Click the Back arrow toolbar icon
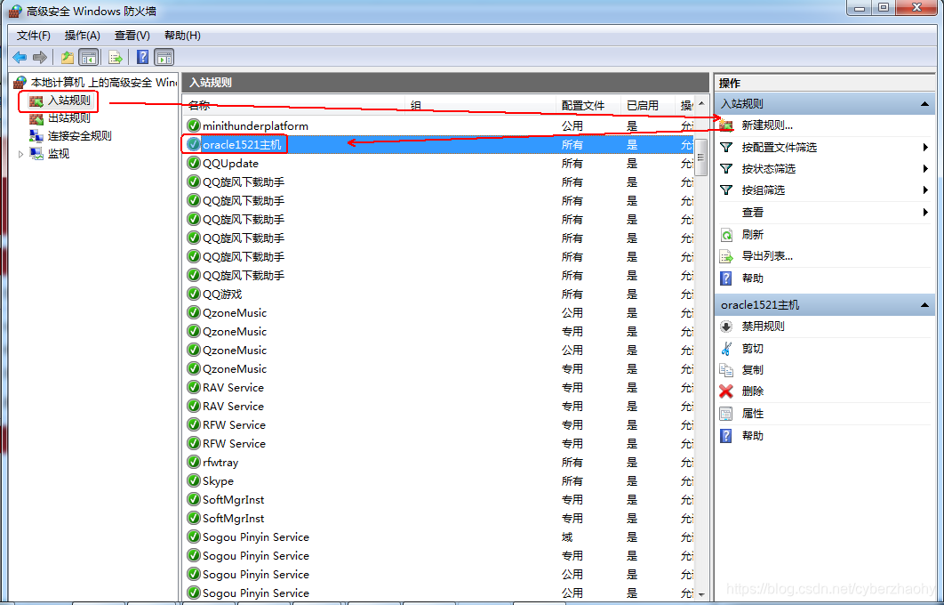944x605 pixels. pyautogui.click(x=20, y=57)
